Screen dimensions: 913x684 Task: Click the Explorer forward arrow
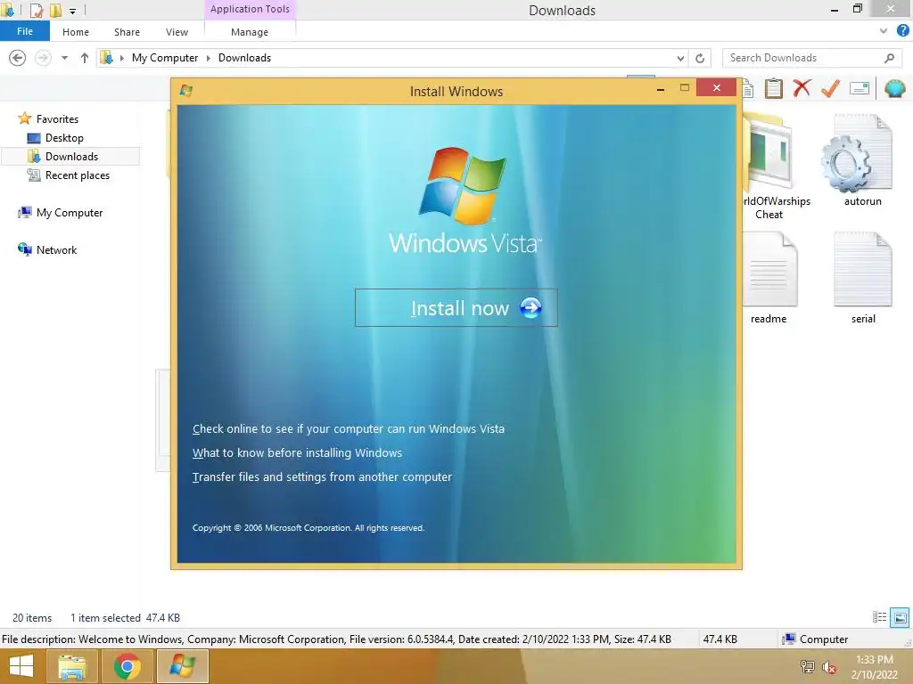click(x=43, y=58)
